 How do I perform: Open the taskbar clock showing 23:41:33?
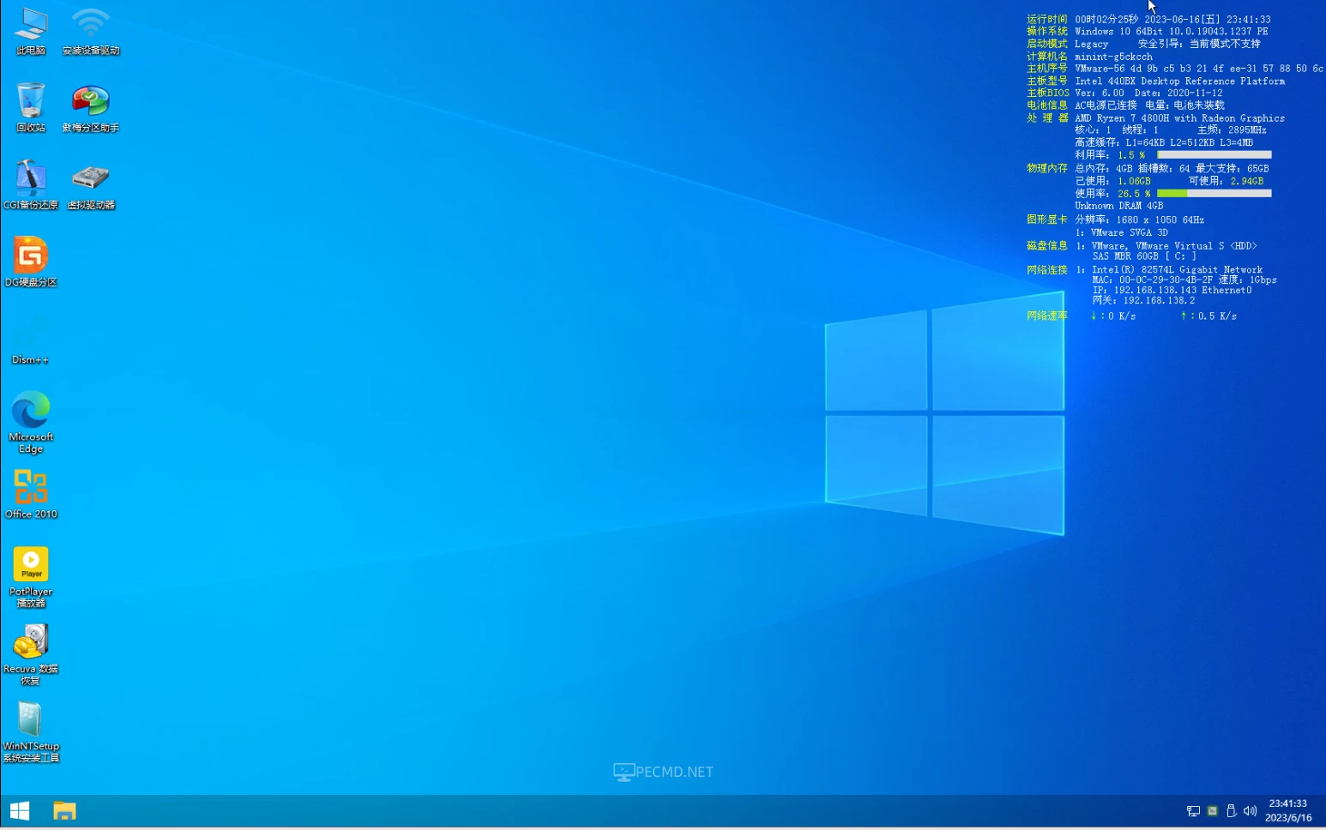click(1288, 810)
